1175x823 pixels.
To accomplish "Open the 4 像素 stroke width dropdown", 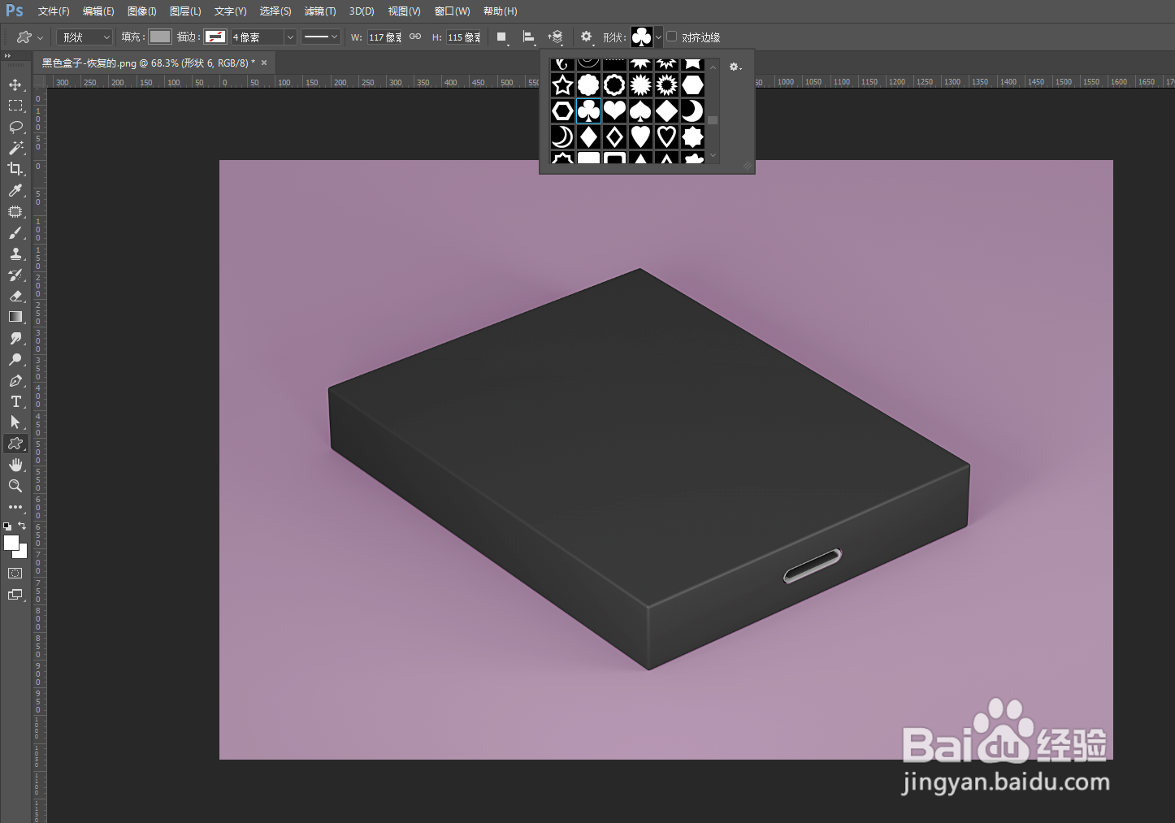I will coord(290,37).
